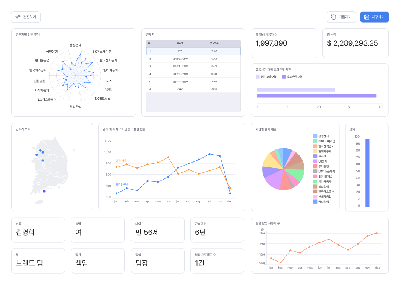Click the 부서명 column header
Screen dimensions: 400x286
[180, 43]
